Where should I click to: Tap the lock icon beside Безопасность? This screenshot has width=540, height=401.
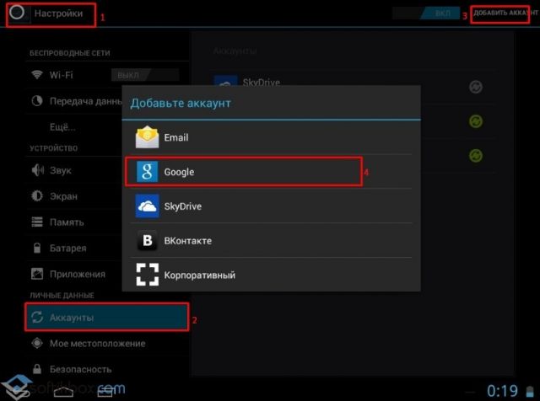point(37,369)
